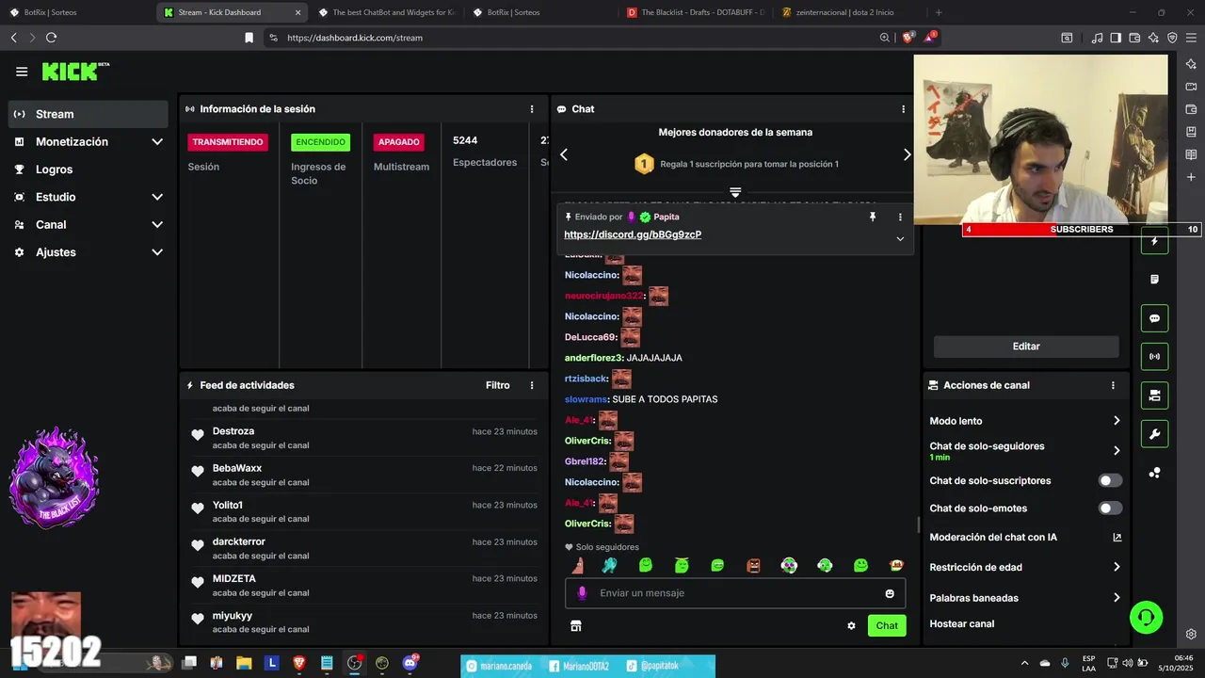The image size is (1205, 678).
Task: Expand the pinned message chevron
Action: coord(900,239)
